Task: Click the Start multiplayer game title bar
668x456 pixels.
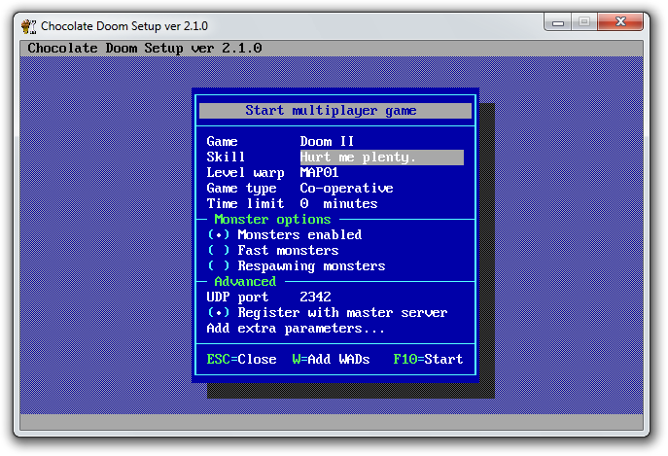Action: click(334, 111)
